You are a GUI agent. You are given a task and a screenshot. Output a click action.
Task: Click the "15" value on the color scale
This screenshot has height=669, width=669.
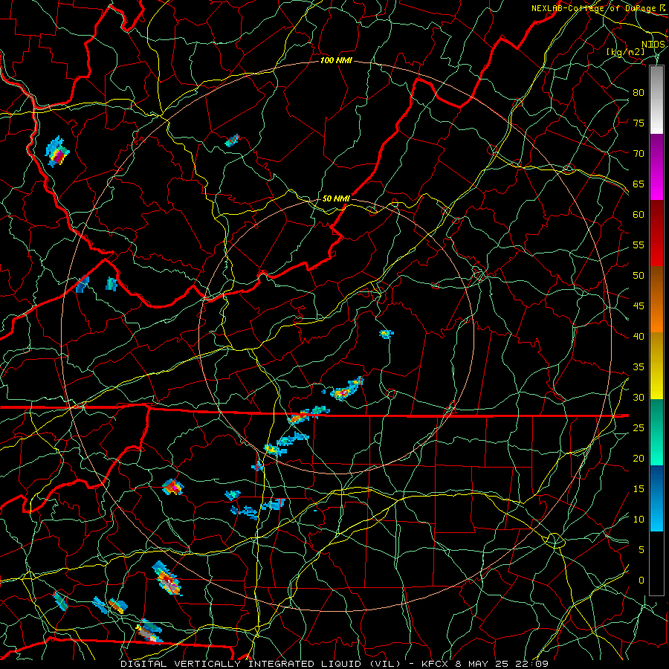click(639, 489)
